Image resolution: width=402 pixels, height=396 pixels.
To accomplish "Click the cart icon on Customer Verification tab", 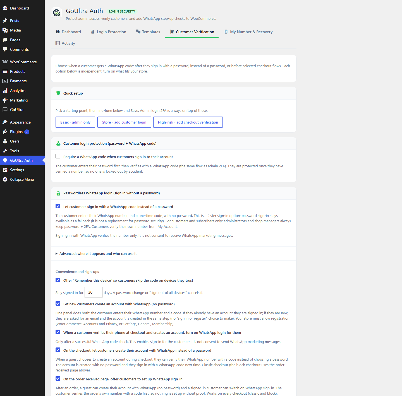I will pyautogui.click(x=172, y=32).
